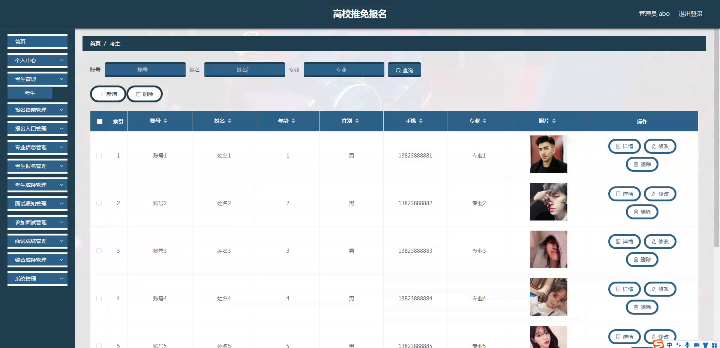The width and height of the screenshot is (720, 348).
Task: Check the row for 账号4
Action: point(99,298)
